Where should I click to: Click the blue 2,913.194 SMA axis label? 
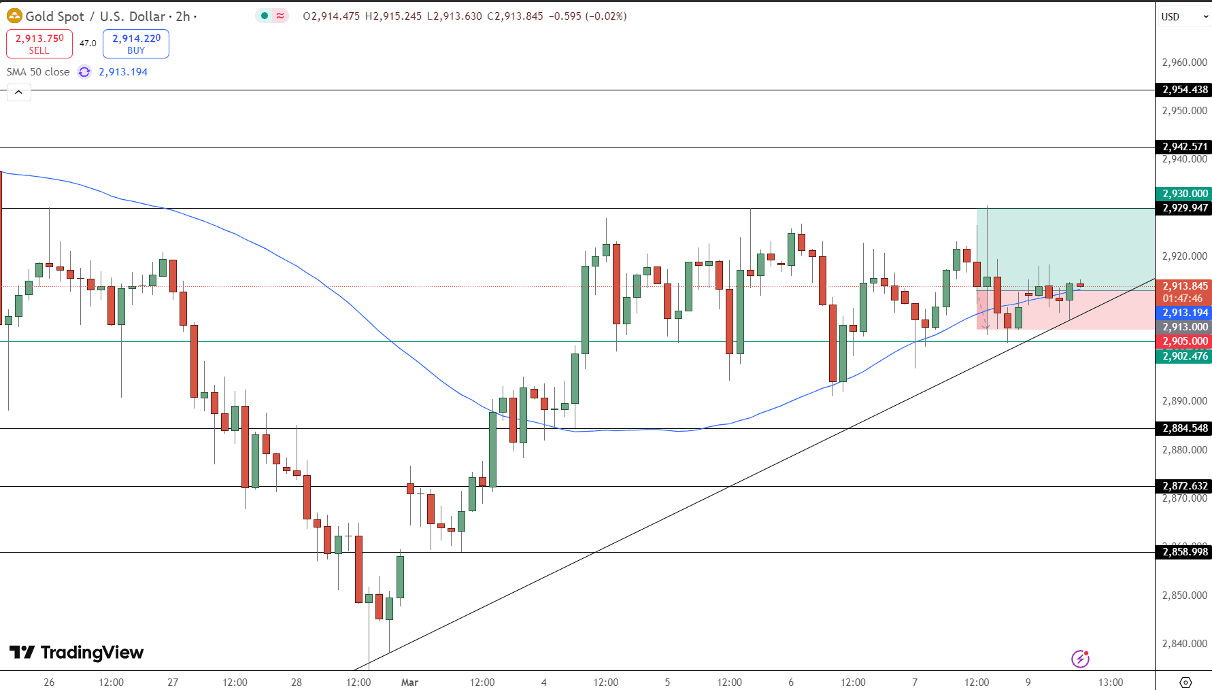click(x=1184, y=313)
